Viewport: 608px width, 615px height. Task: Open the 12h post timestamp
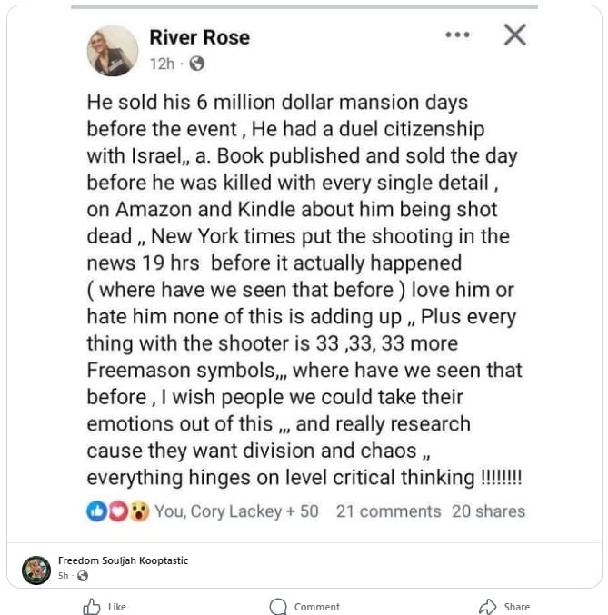pos(162,64)
